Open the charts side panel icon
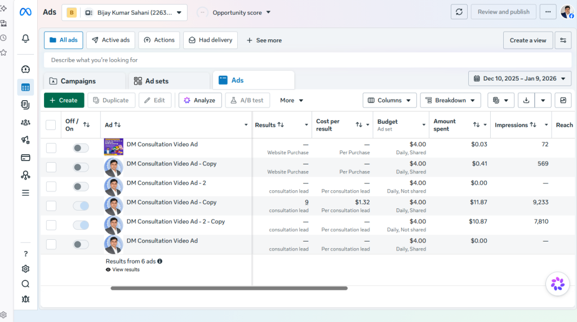 [x=563, y=100]
